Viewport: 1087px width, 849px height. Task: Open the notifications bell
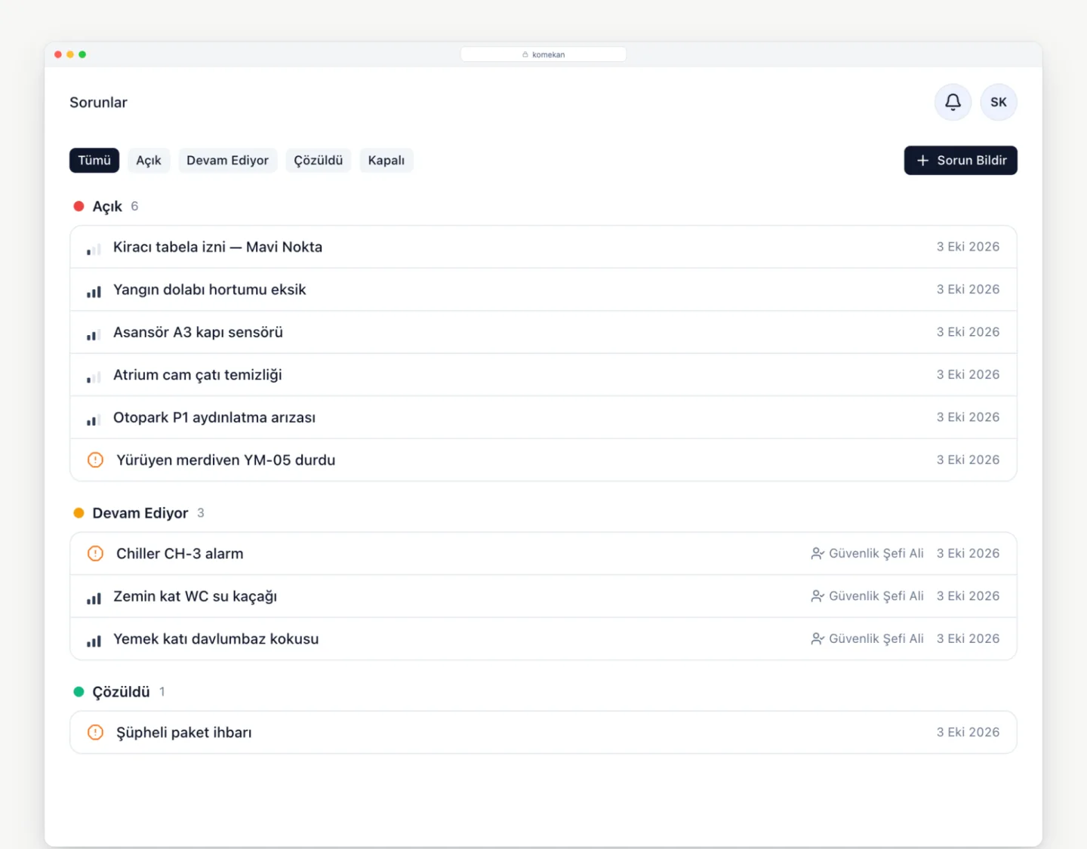[953, 102]
